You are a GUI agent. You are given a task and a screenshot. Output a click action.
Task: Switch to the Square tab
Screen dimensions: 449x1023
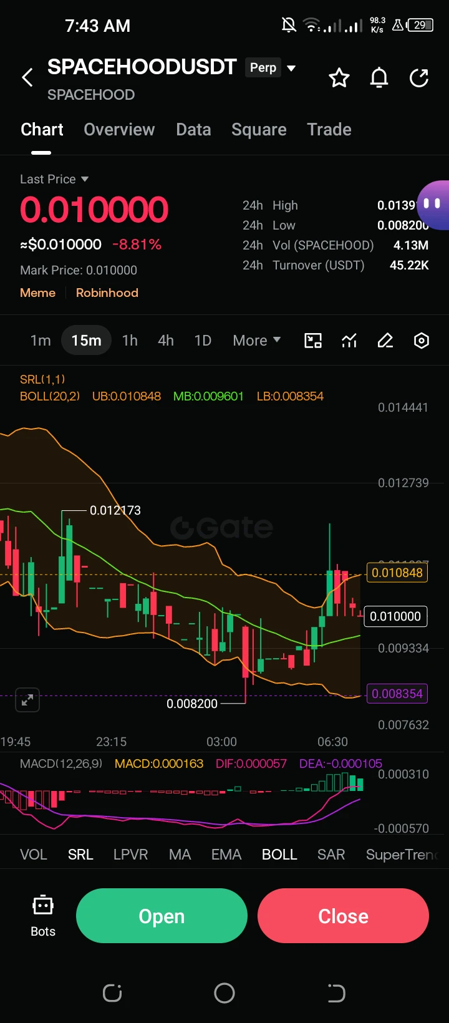point(259,130)
